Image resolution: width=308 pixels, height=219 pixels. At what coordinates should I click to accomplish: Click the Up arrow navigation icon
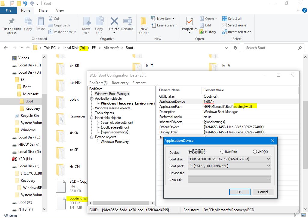click(28, 48)
